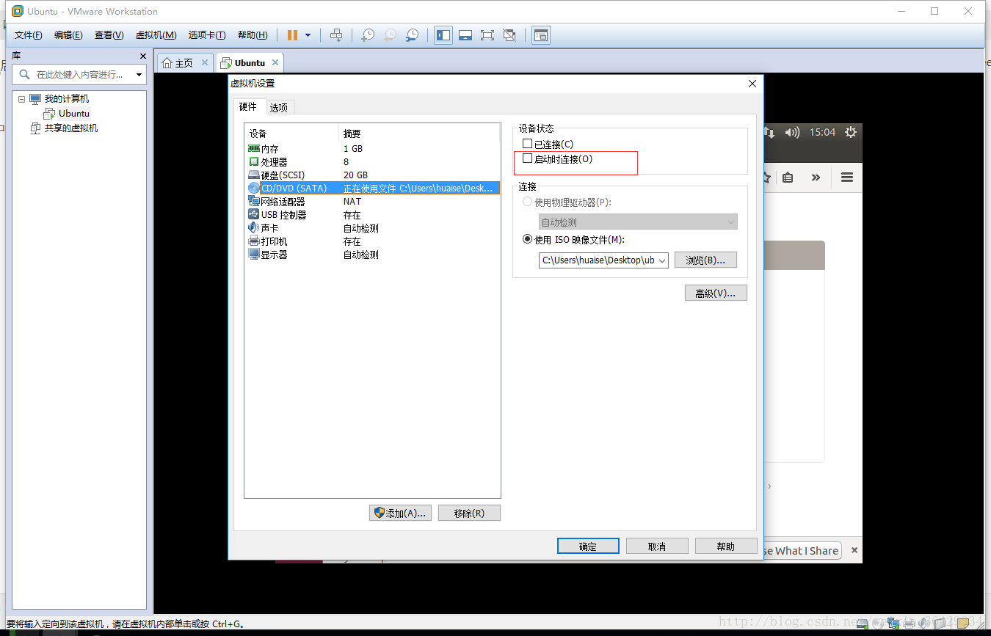Take a snapshot with the clock-plus icon
The width and height of the screenshot is (991, 636).
point(368,35)
